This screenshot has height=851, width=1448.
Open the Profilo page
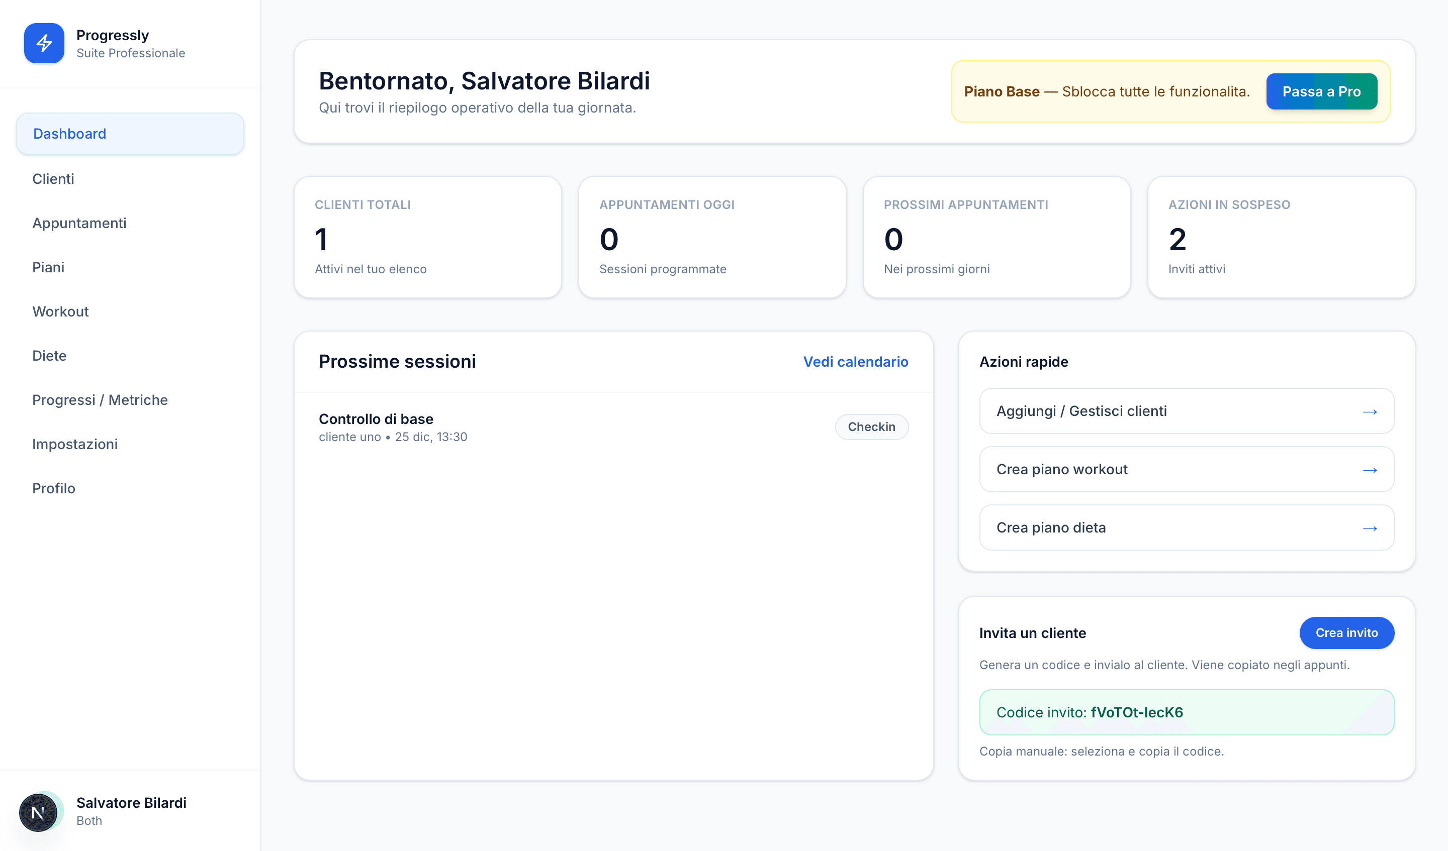pyautogui.click(x=53, y=488)
